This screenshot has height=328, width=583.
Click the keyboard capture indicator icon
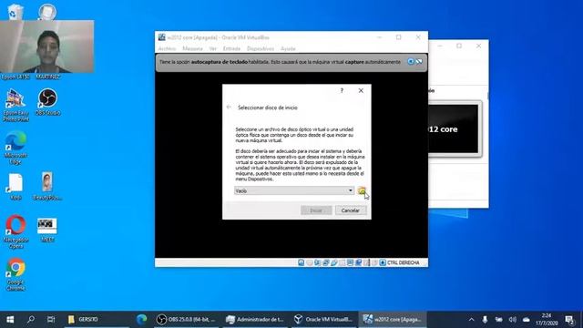[383, 262]
